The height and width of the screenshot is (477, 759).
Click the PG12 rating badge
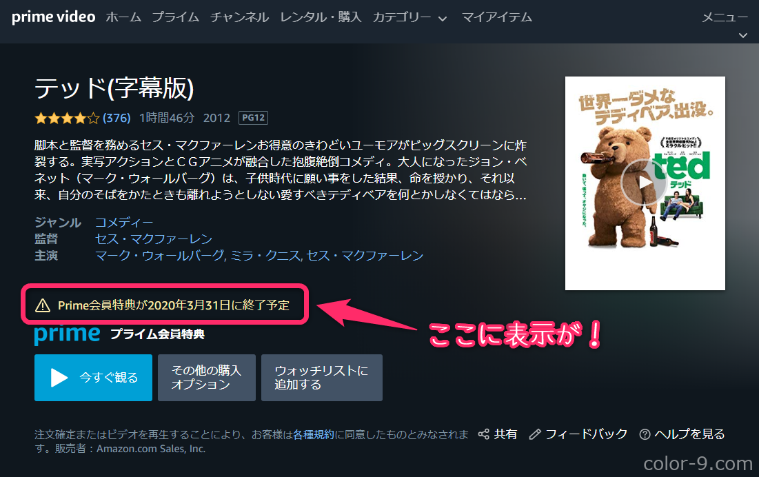point(253,118)
